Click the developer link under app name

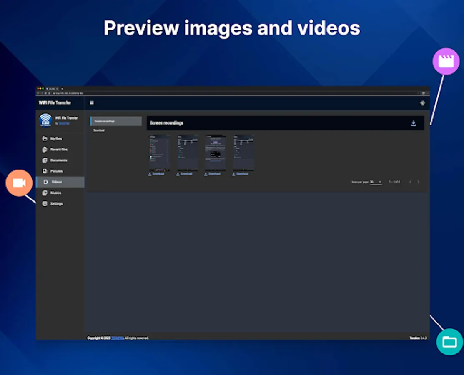[64, 124]
